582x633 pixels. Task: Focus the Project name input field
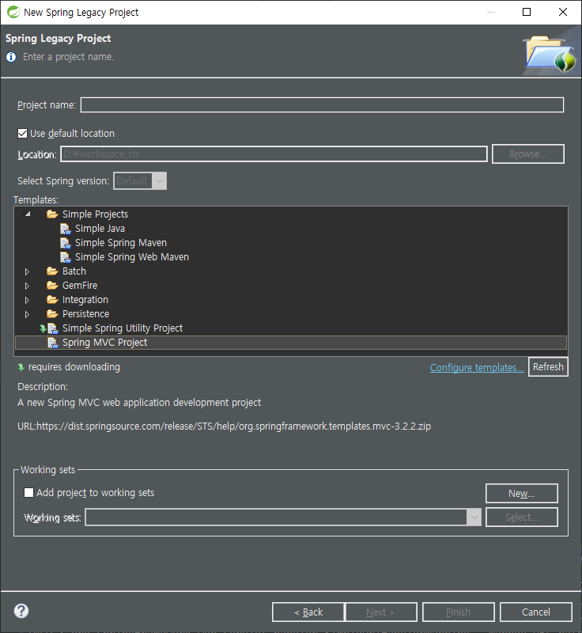tap(322, 105)
